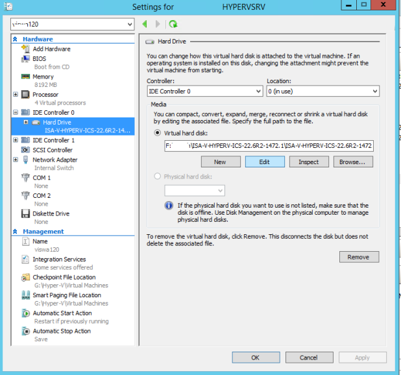Click the Processor icon
The height and width of the screenshot is (375, 401).
(25, 95)
